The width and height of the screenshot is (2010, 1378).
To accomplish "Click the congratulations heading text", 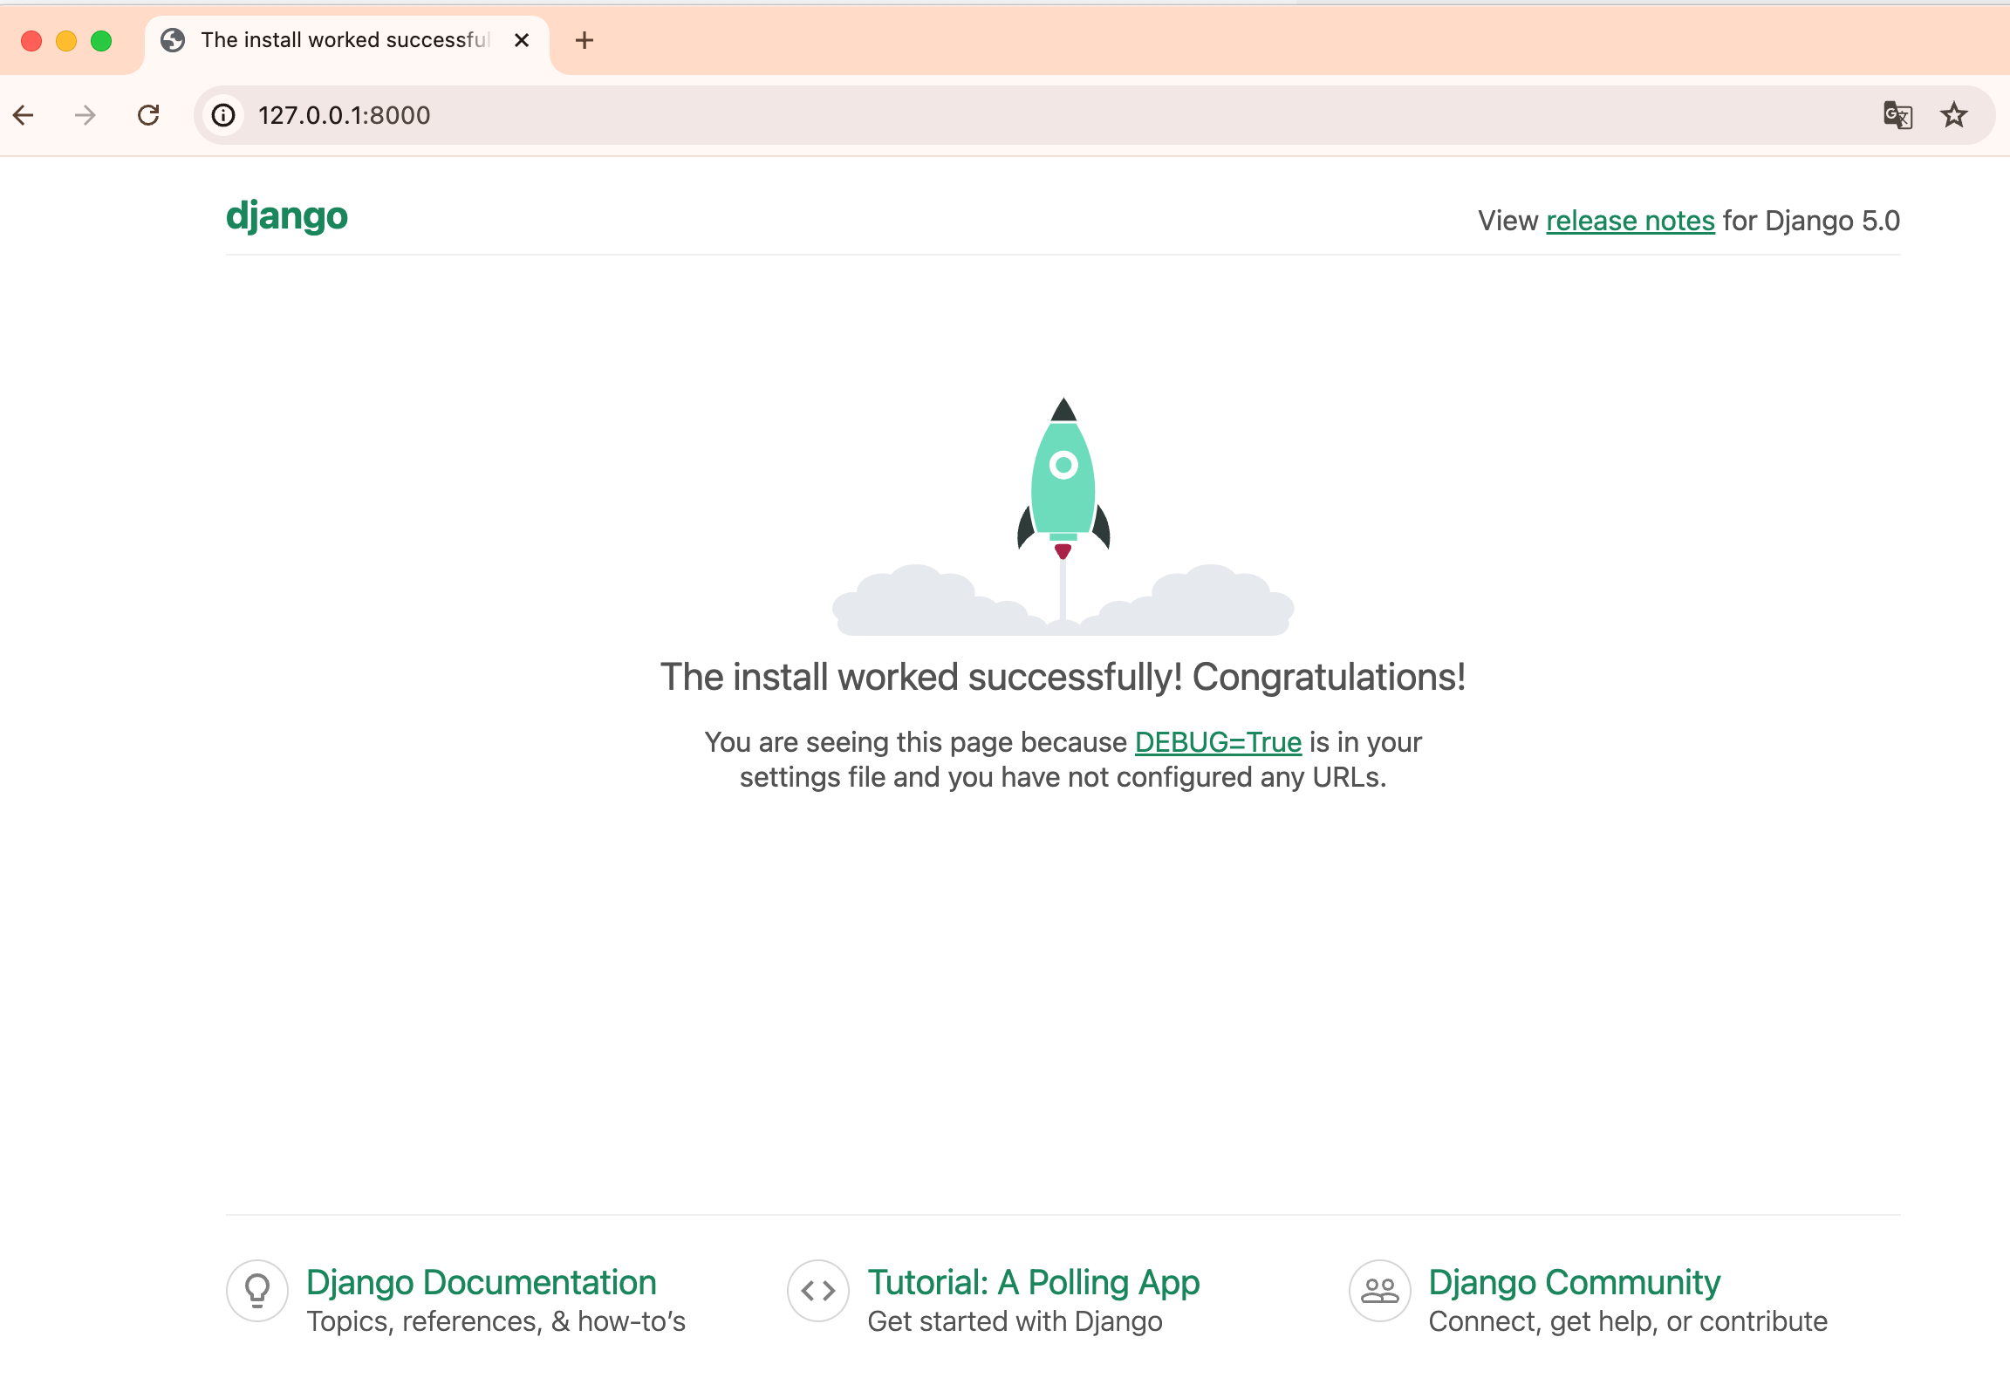I will click(1063, 678).
